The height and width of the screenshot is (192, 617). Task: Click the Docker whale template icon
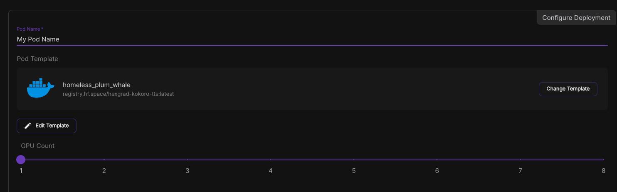click(40, 88)
